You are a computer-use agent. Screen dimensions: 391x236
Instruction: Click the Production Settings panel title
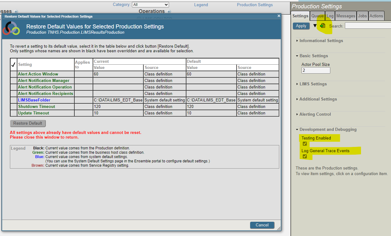coord(317,6)
